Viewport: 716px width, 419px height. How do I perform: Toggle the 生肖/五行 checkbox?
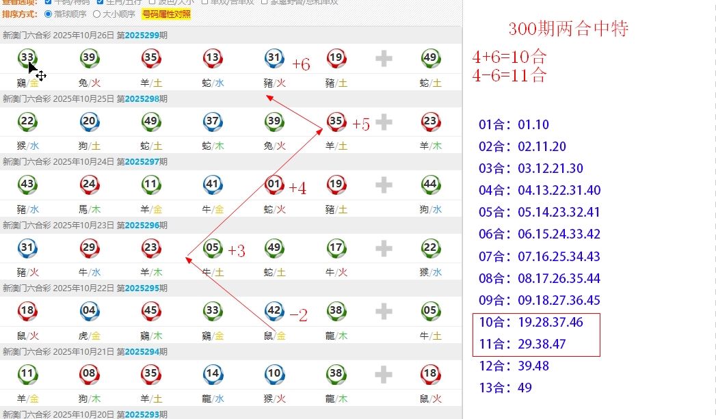pos(101,2)
